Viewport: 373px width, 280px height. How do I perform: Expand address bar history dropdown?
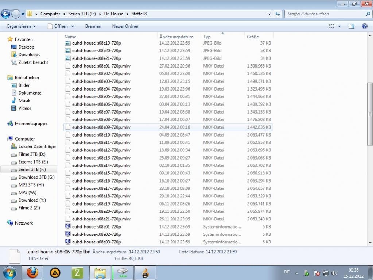[269, 14]
